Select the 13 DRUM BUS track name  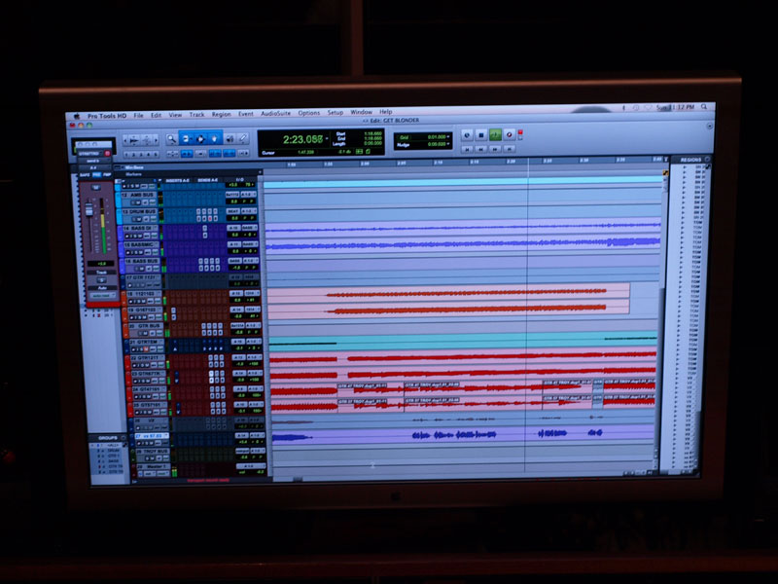point(139,211)
